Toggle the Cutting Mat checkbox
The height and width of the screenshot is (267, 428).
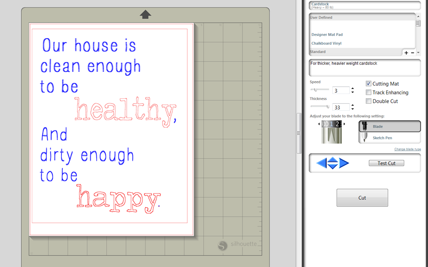pos(369,84)
